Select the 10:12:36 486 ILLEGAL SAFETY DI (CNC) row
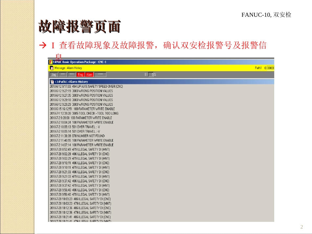Image resolution: width=312 pixels, height=234 pixels. (80, 208)
